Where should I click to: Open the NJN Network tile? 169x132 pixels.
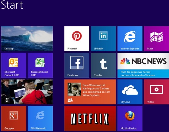click(40, 118)
